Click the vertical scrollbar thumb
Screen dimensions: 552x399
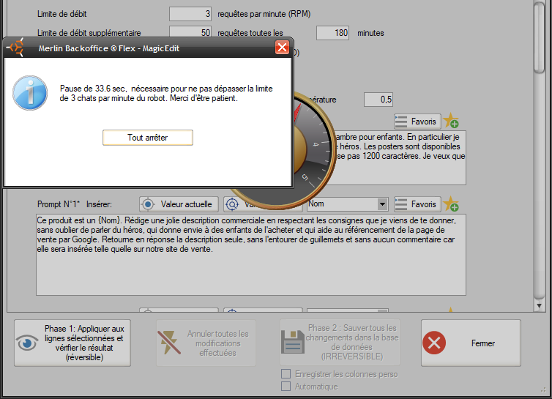540,37
